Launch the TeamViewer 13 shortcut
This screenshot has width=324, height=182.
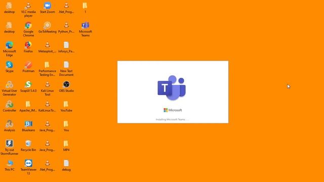point(28,167)
